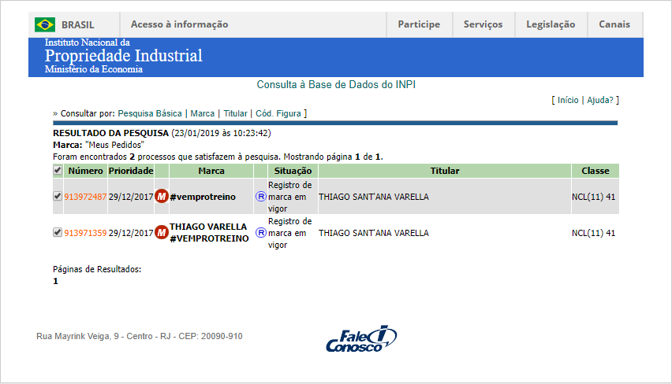Click the RESULTADO DA PESQUISA heading

110,133
